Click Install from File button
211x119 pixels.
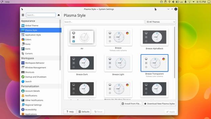[x=131, y=103]
